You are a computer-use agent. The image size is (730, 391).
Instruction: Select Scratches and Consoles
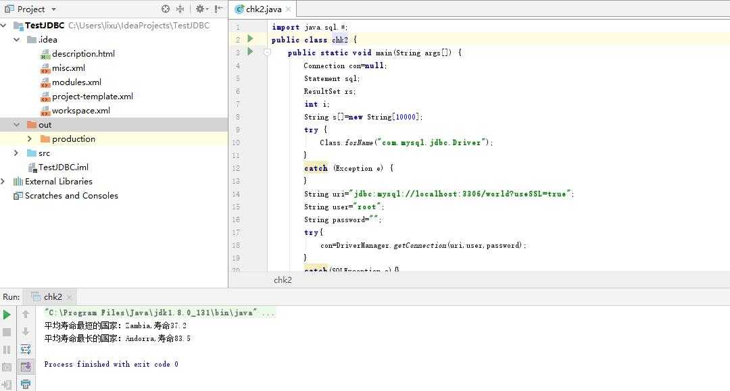tap(71, 196)
